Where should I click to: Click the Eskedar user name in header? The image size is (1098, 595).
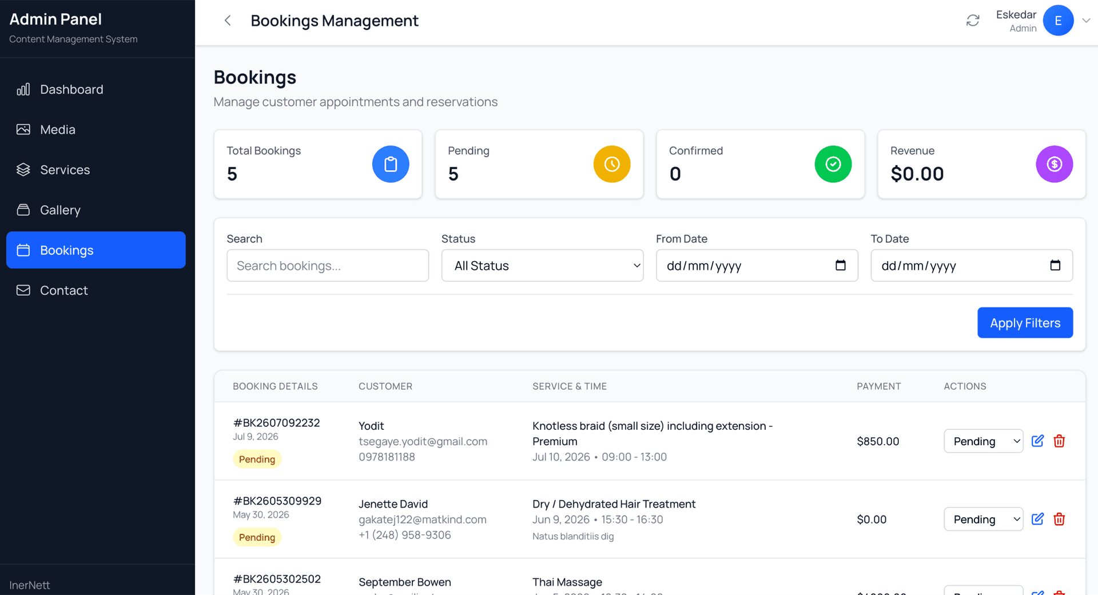pyautogui.click(x=1016, y=15)
